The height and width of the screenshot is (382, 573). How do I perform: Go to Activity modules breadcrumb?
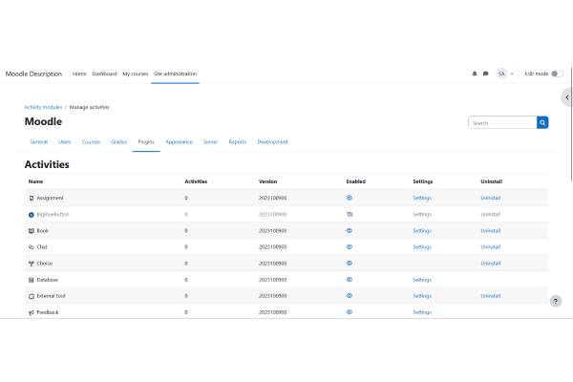(x=43, y=107)
